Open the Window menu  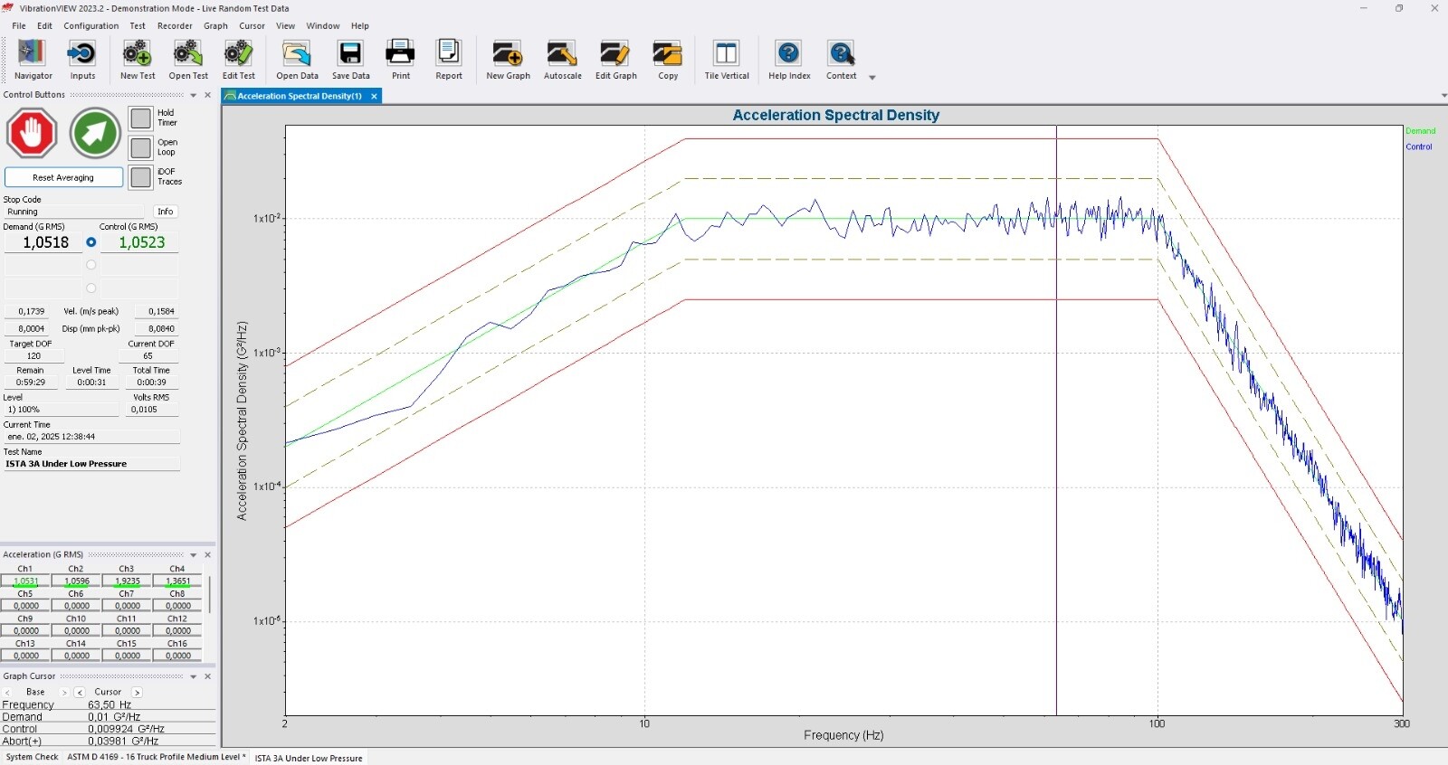point(322,26)
